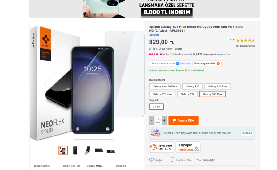This screenshot has width=277, height=170.
Task: Click the Faydalan button
Action: 247,133
